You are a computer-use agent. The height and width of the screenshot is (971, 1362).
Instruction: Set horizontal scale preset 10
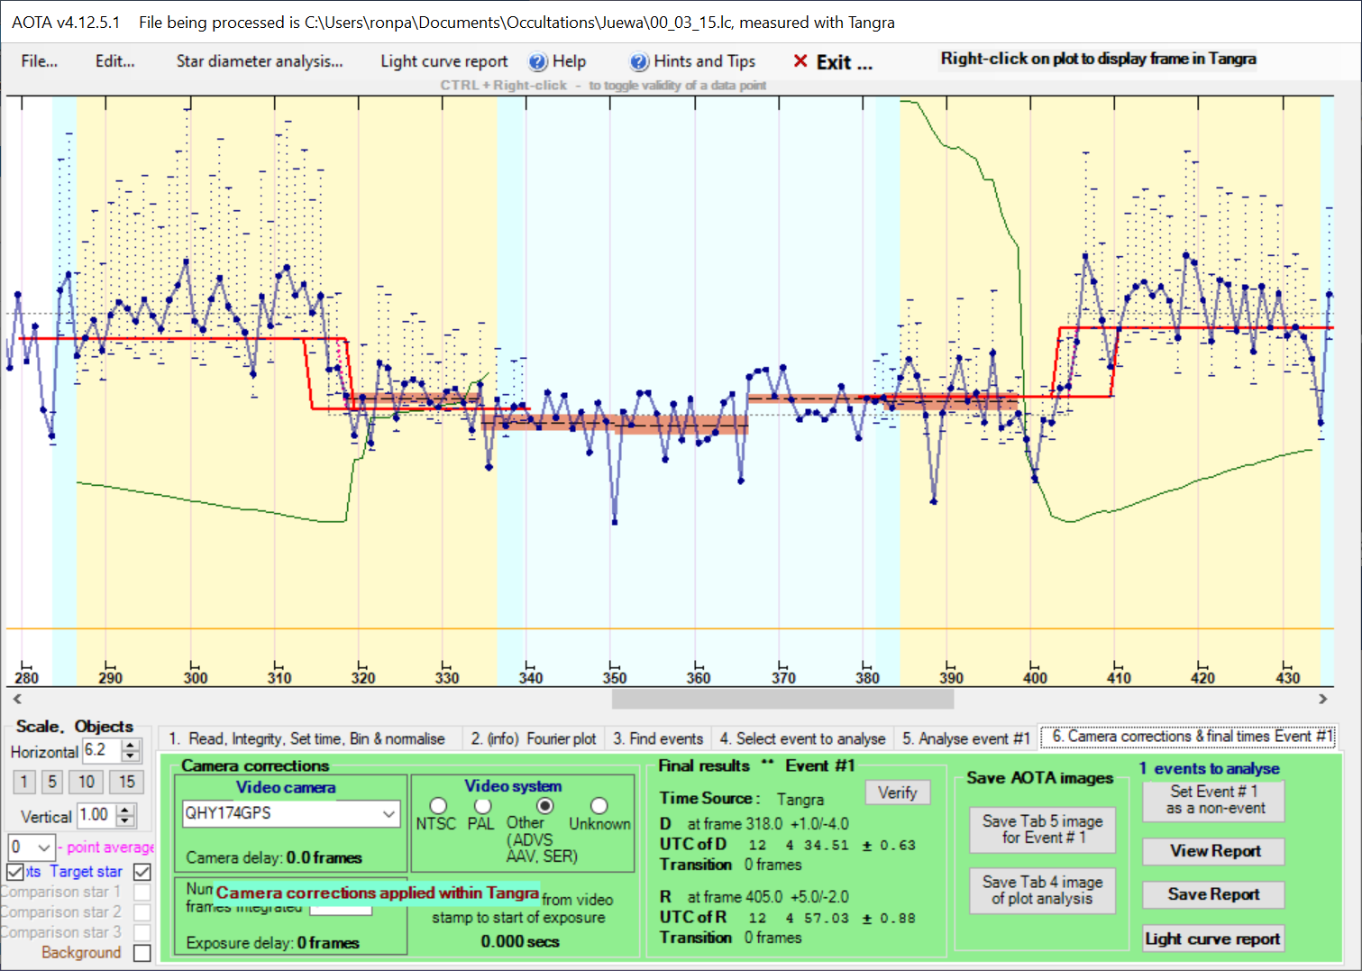pyautogui.click(x=86, y=782)
